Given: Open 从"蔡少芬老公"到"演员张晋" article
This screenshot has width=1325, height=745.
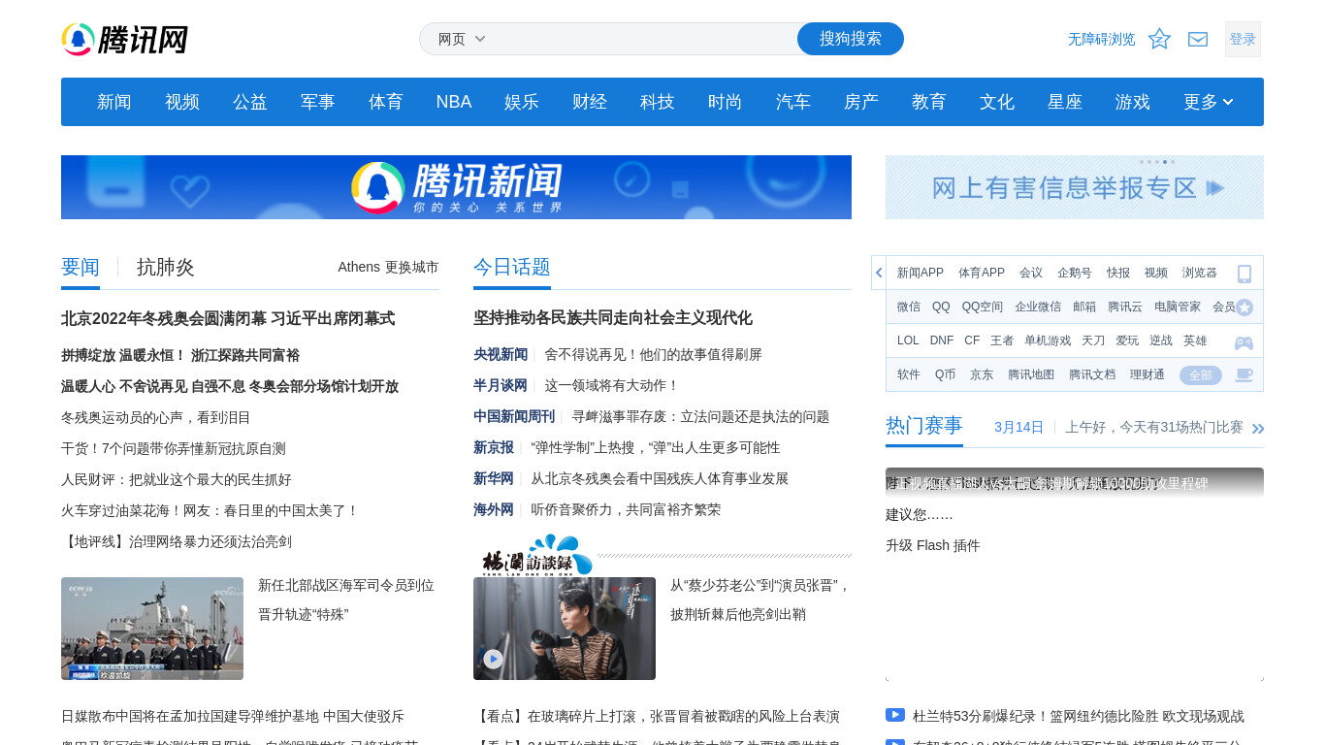Looking at the screenshot, I should coord(760,599).
